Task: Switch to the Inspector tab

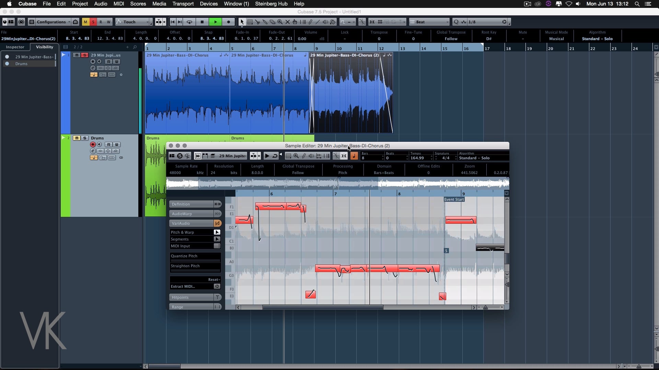Action: 15,47
